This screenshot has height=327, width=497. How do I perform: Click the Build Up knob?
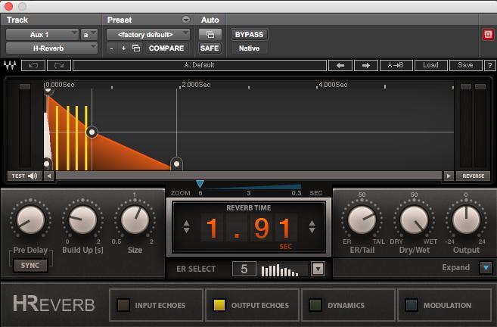click(82, 220)
